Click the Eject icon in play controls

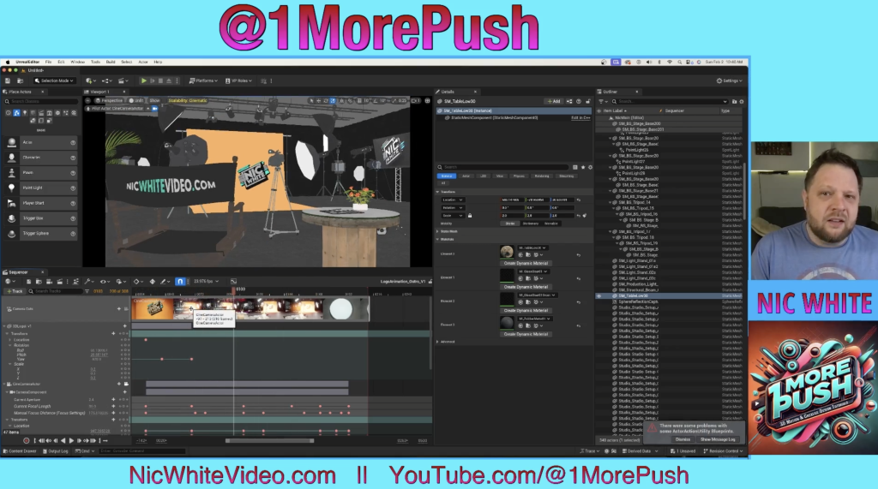[169, 81]
